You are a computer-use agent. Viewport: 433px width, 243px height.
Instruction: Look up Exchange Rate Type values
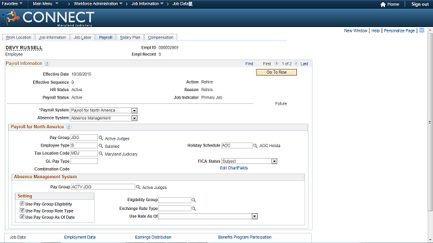193,209
